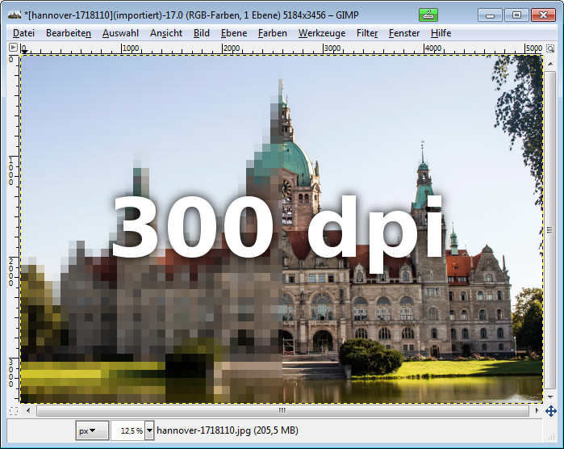The image size is (564, 449).
Task: Click the zoom-on-resize icon at top-right of canvas
Action: 550,48
